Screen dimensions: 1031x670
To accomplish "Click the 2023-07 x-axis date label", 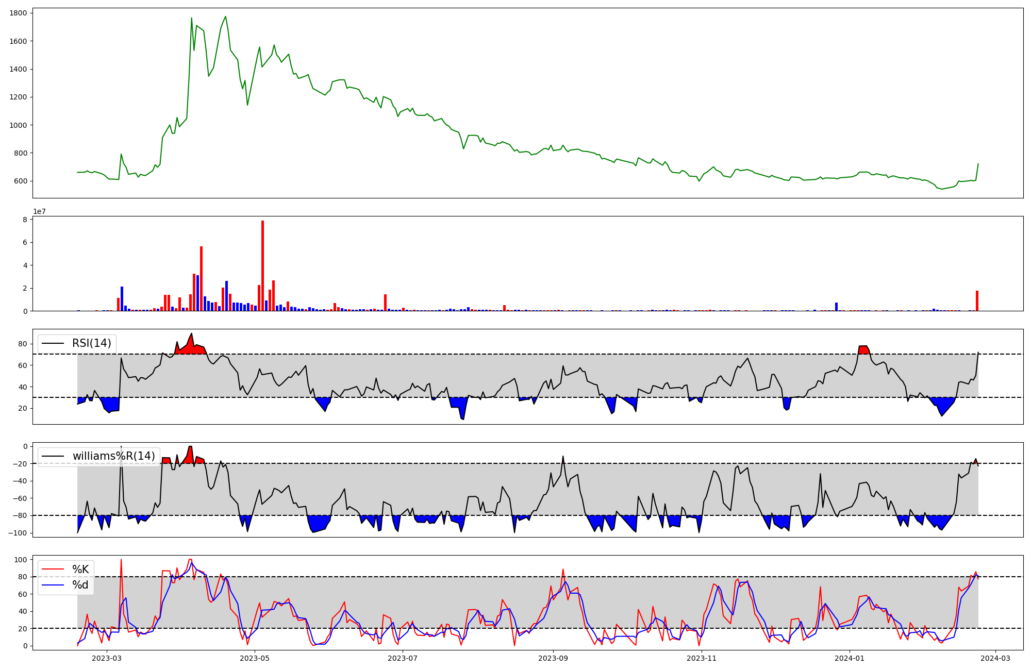I will coord(403,658).
